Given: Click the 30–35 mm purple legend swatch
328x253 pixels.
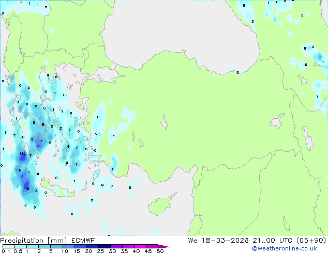Looking at the screenshot, I should coord(116,246).
